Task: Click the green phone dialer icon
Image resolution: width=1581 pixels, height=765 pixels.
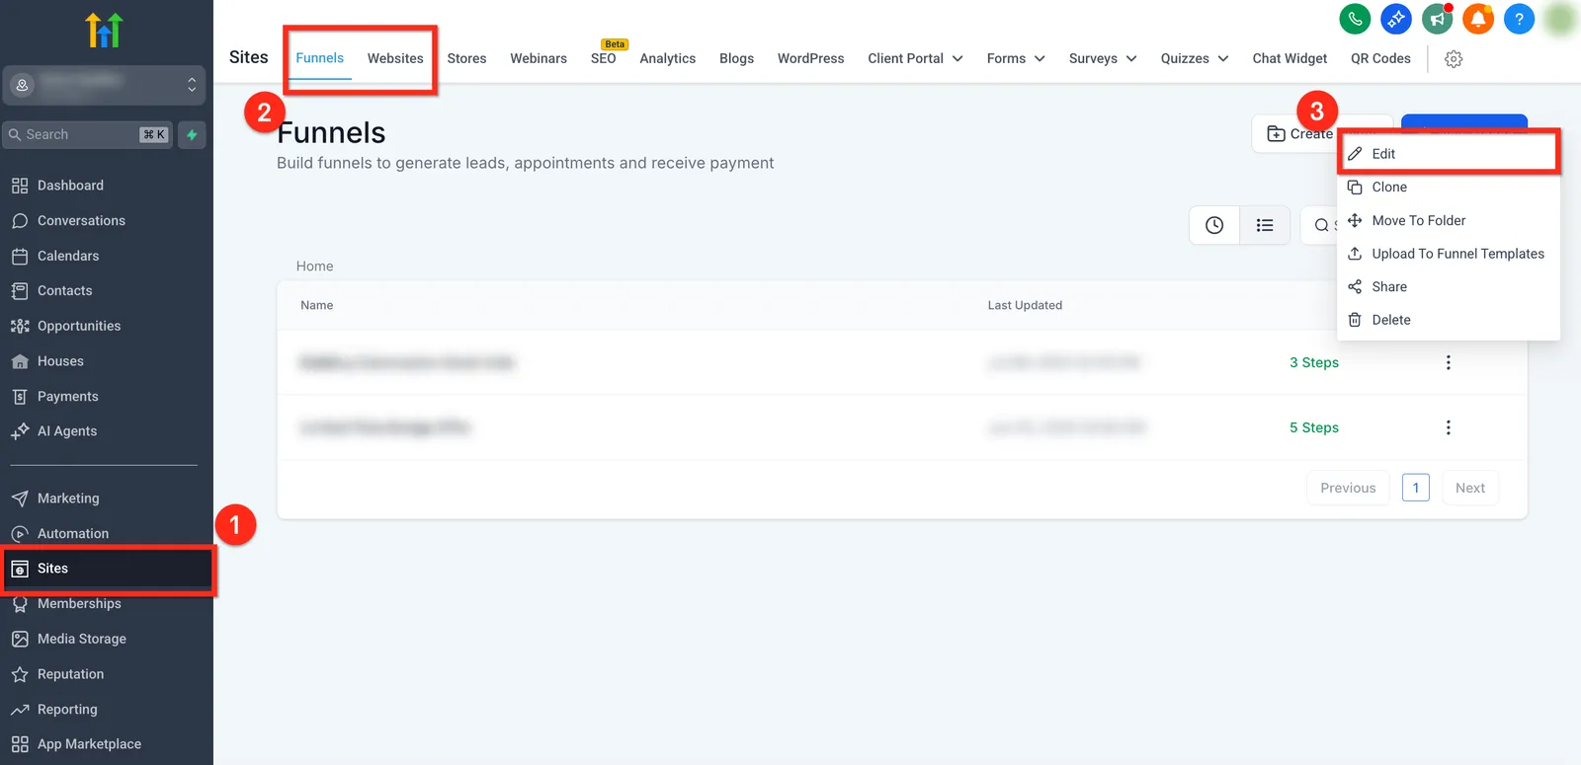Action: point(1355,19)
